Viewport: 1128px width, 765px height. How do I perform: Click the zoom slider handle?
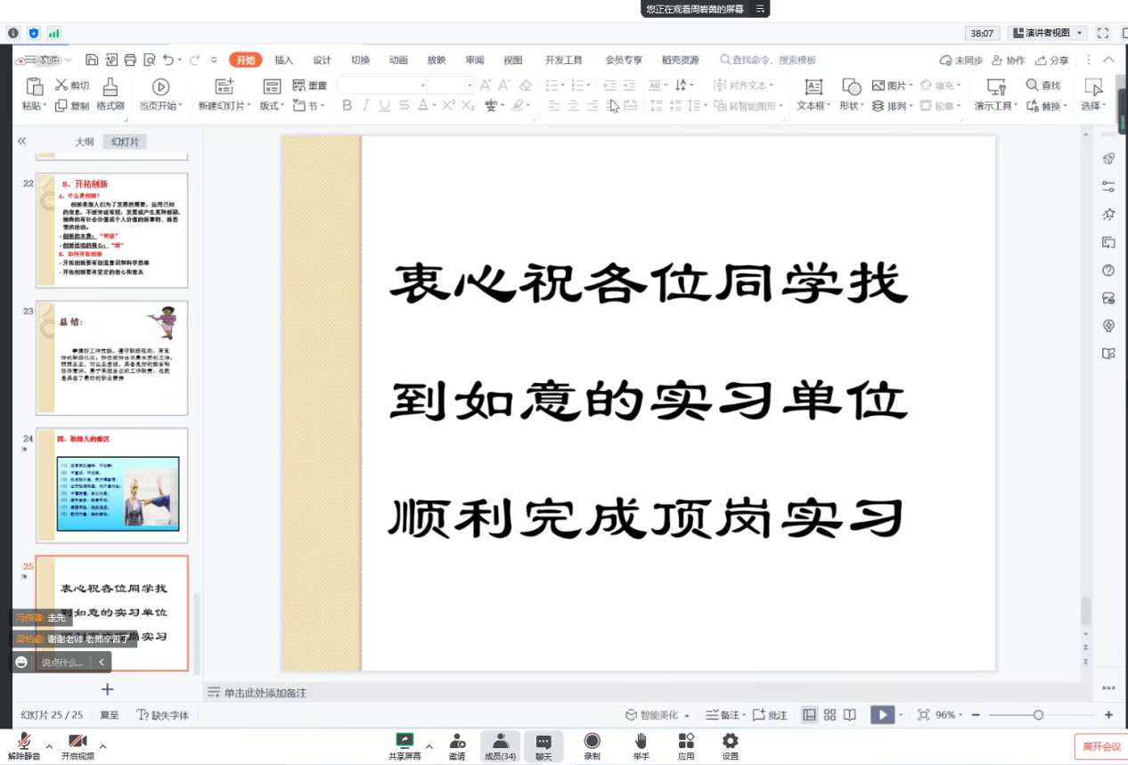click(1038, 715)
